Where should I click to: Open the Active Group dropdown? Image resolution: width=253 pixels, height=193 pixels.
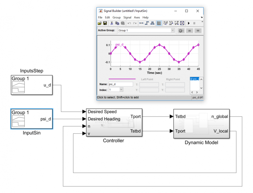(x=172, y=30)
